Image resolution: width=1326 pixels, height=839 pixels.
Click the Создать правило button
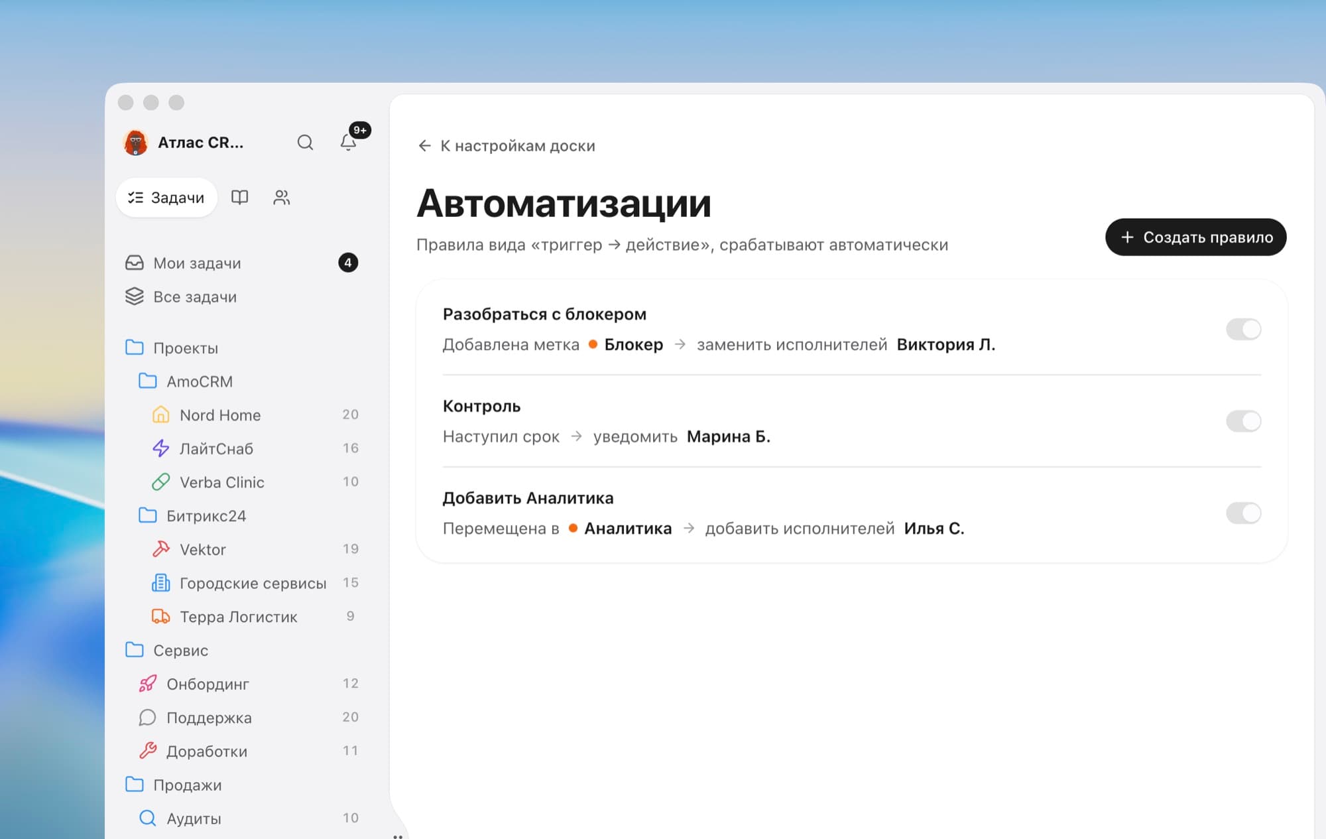[1195, 237]
